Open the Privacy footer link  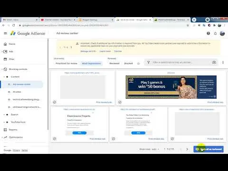pyautogui.click(x=16, y=150)
